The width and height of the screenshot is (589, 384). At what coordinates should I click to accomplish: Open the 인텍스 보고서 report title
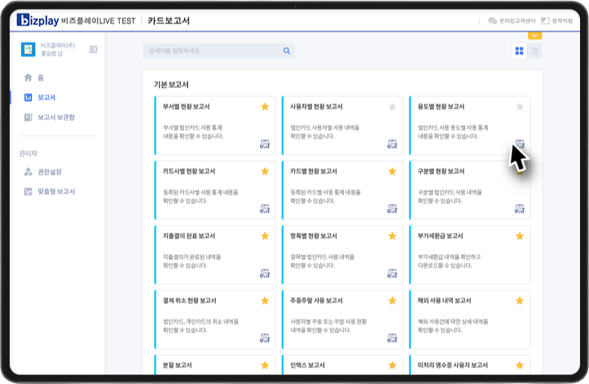click(x=308, y=365)
